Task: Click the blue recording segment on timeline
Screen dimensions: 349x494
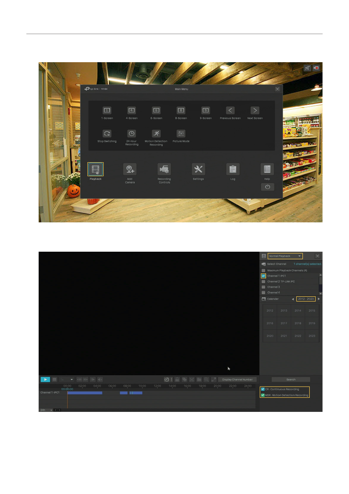Action: [85, 393]
